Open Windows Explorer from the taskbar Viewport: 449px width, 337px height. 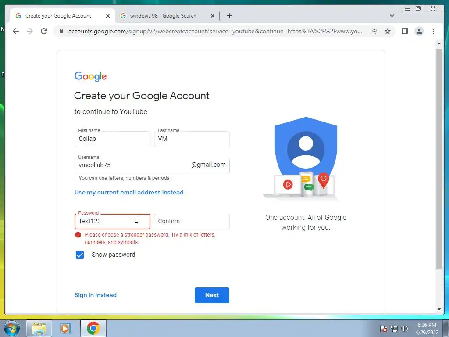(x=39, y=328)
